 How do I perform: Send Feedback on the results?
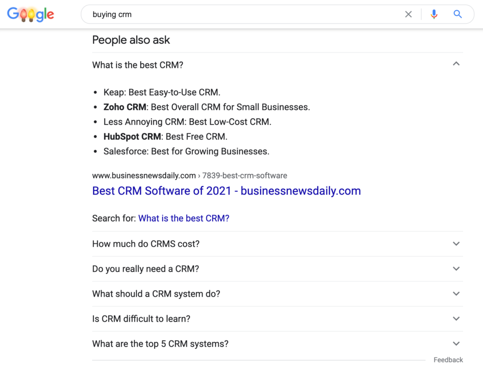pos(448,360)
